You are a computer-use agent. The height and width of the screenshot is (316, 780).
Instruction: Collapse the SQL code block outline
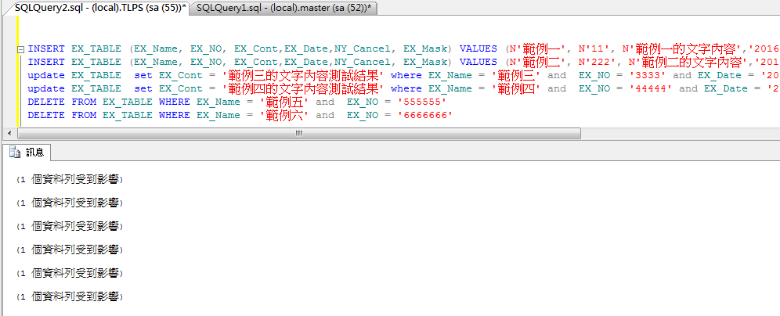[20, 49]
